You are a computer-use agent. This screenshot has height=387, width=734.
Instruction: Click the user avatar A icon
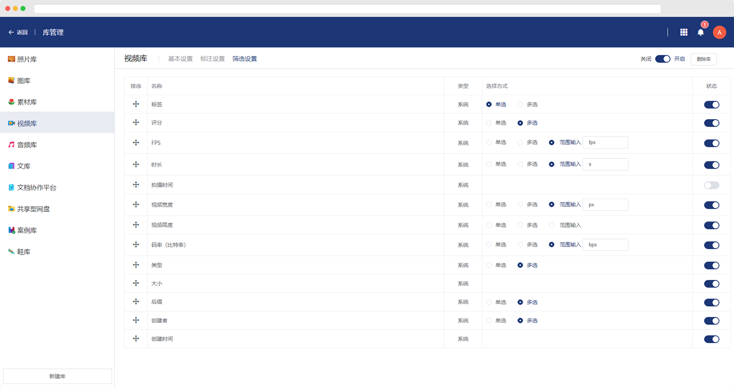[719, 32]
